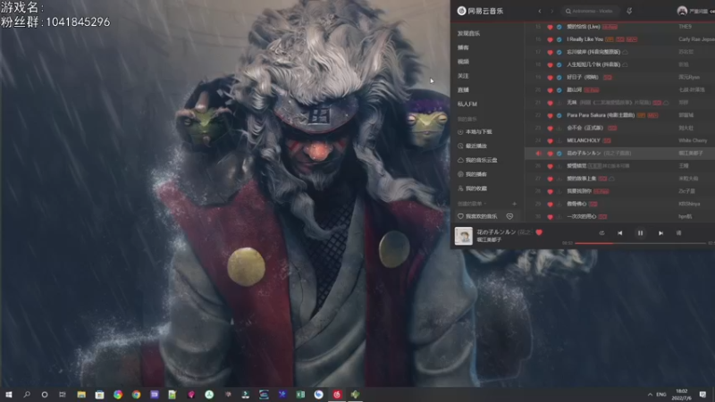Open downloaded checkmark on Para Para Sakura
Screen dimensions: 715x402
[559, 115]
